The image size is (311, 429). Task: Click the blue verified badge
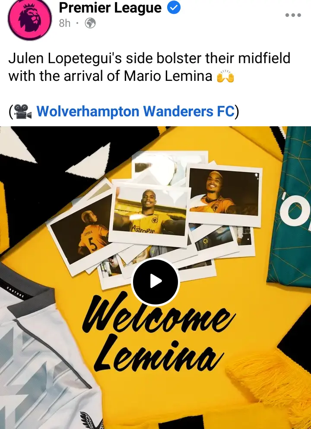(174, 8)
